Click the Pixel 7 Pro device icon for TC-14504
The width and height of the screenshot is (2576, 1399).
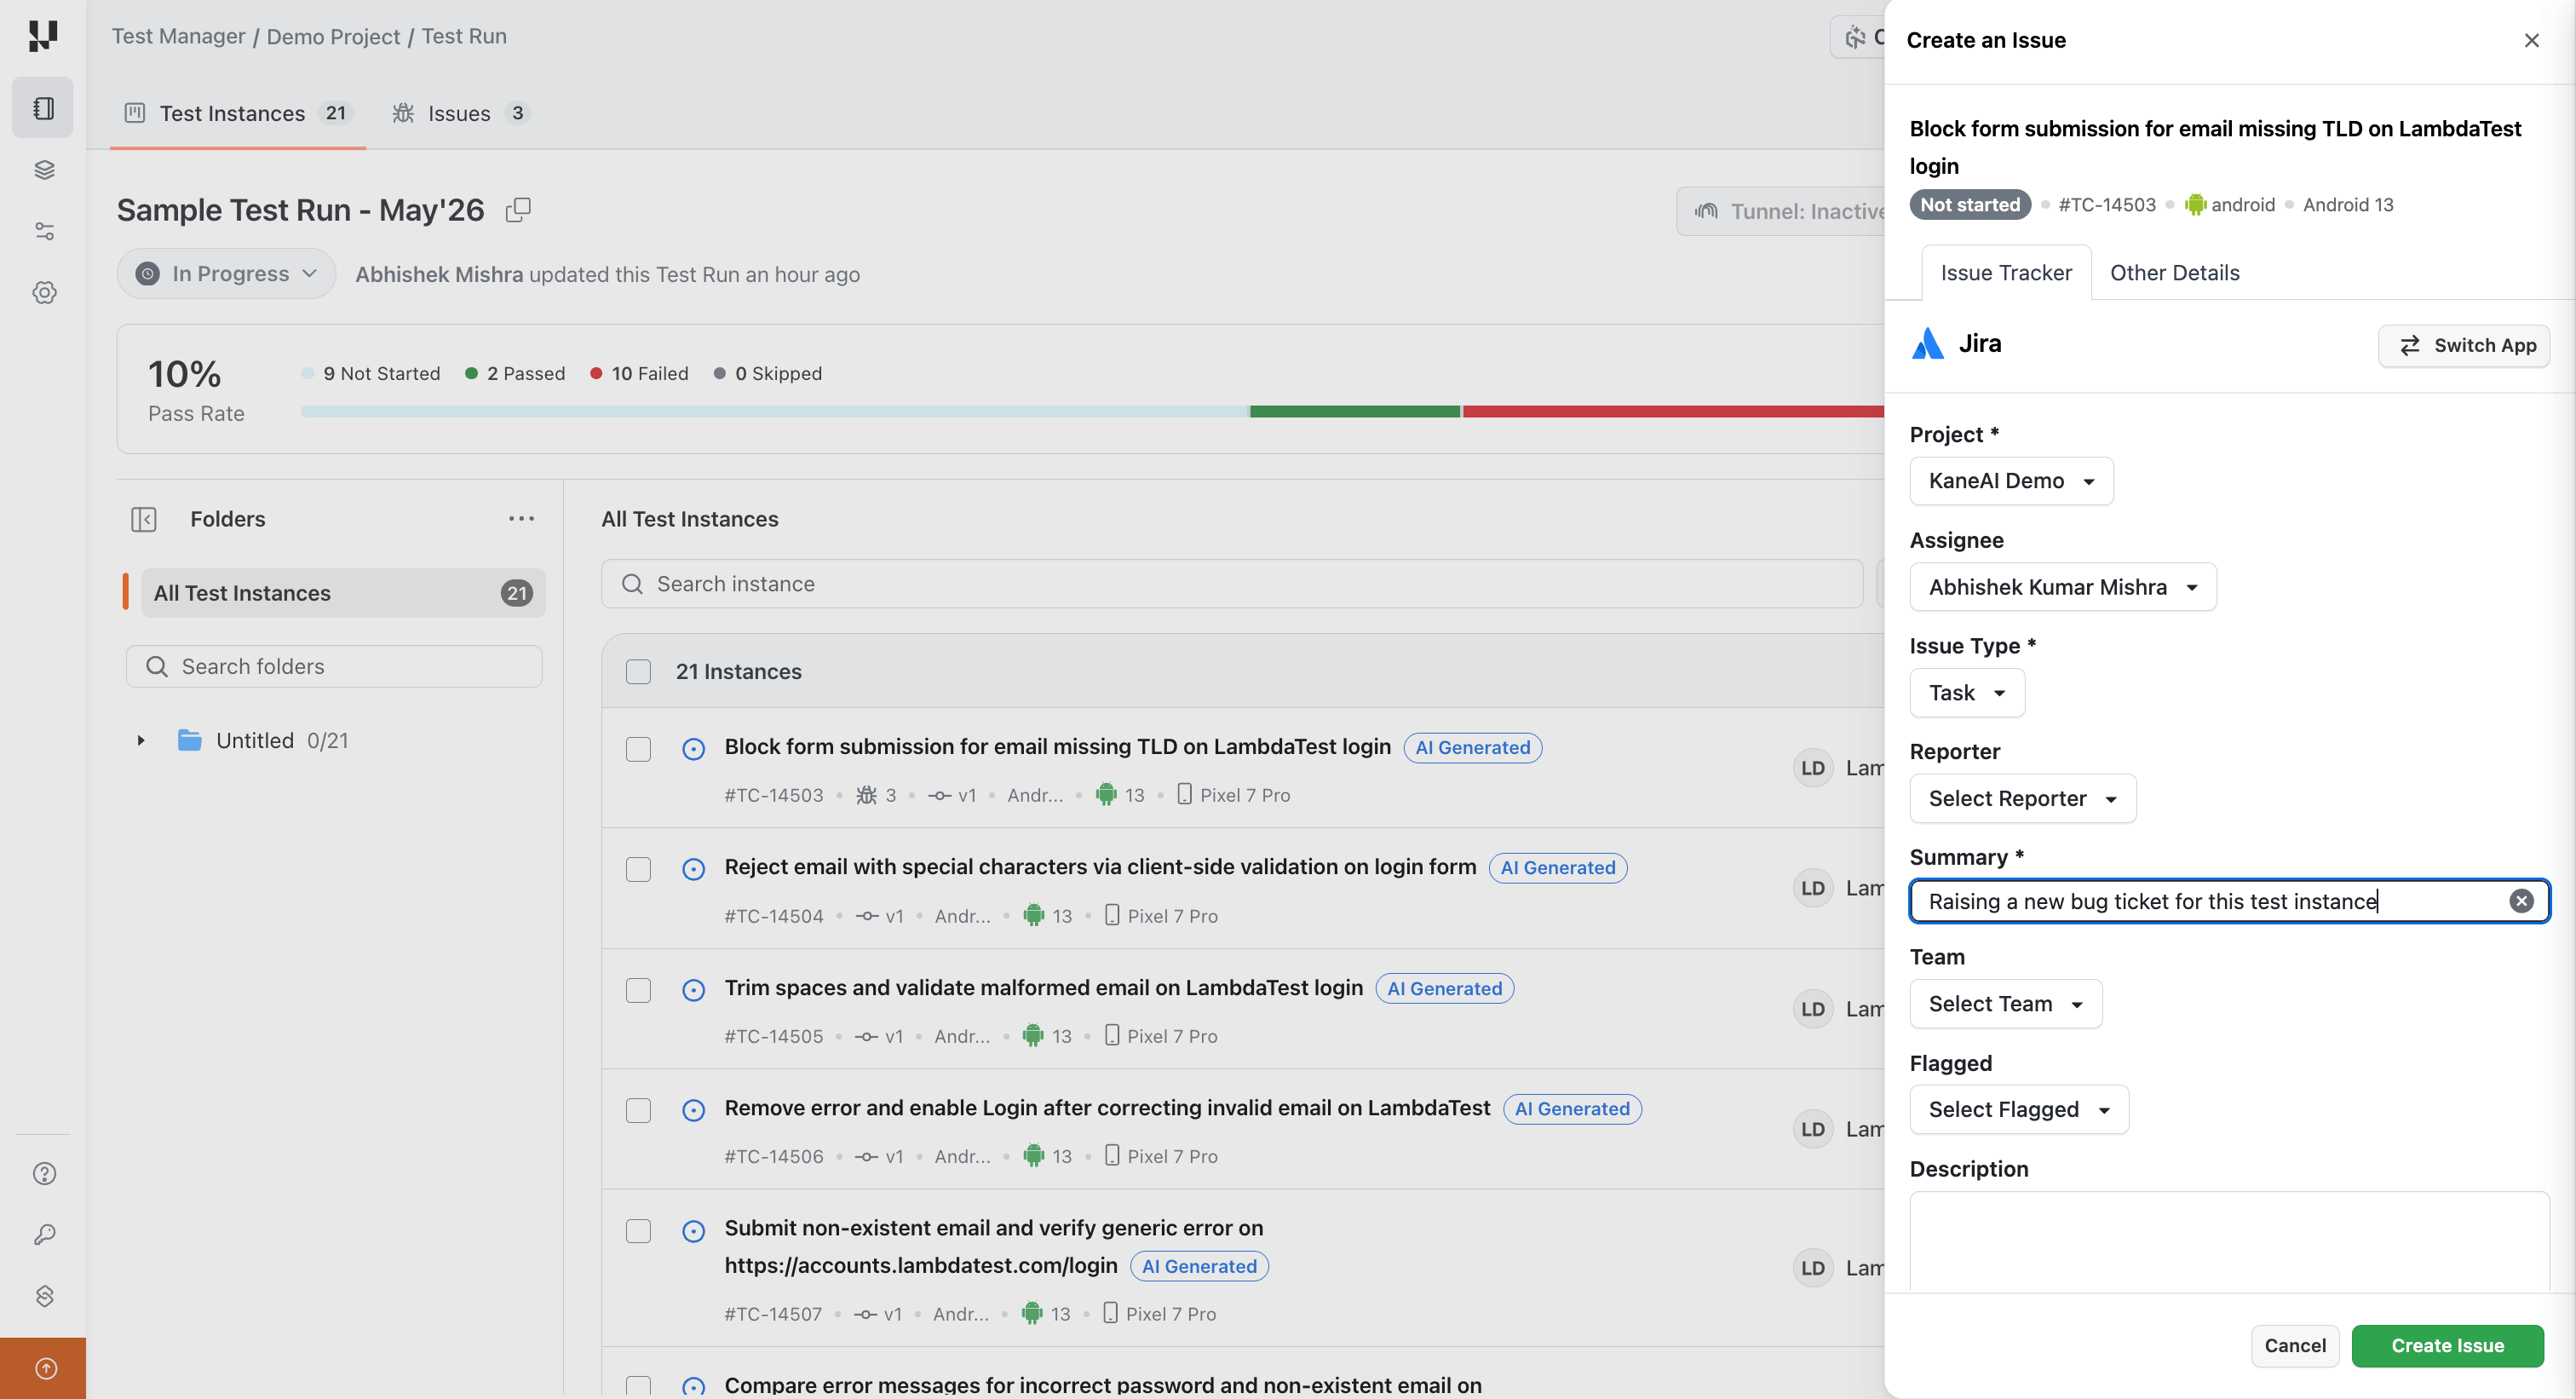[1111, 915]
